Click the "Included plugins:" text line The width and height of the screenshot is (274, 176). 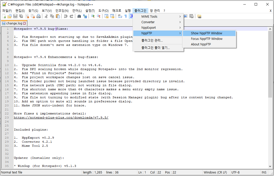pyautogui.click(x=31, y=130)
